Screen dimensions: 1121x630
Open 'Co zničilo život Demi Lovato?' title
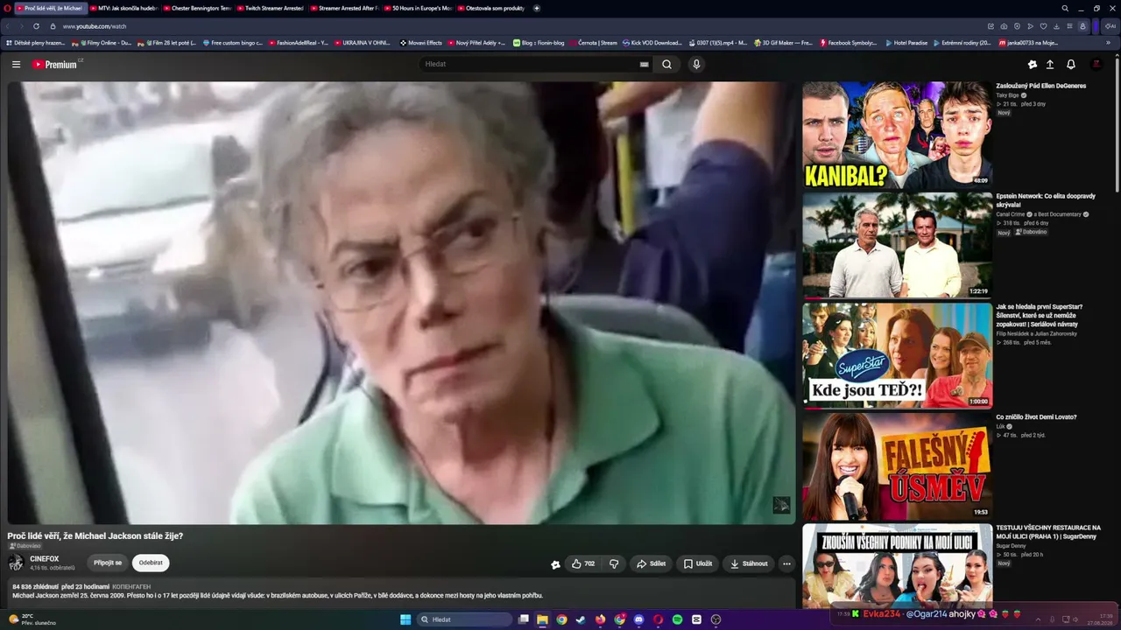click(1036, 417)
